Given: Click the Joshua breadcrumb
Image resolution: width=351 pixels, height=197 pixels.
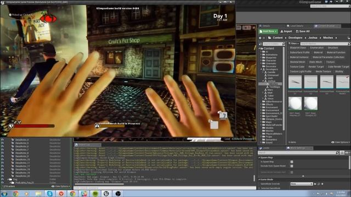Looking at the screenshot, I should point(313,38).
